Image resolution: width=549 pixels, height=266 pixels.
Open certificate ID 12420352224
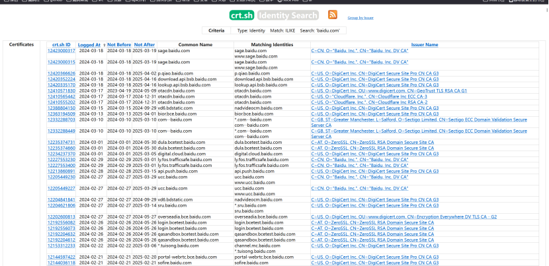coord(62,79)
